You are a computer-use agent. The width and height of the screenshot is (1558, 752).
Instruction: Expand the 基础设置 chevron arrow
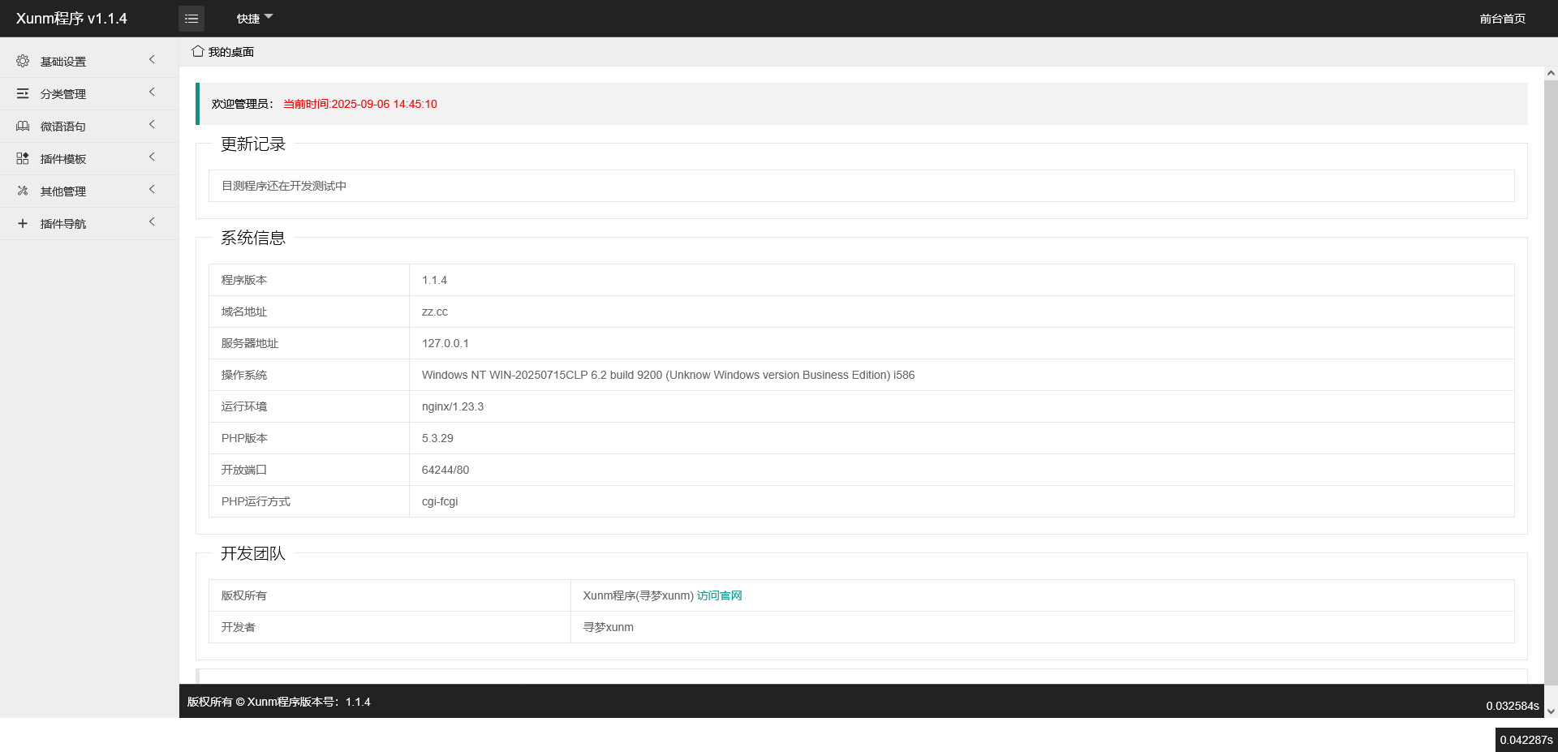152,60
